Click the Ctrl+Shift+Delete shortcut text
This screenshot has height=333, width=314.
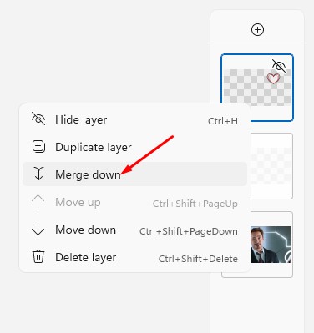click(198, 259)
